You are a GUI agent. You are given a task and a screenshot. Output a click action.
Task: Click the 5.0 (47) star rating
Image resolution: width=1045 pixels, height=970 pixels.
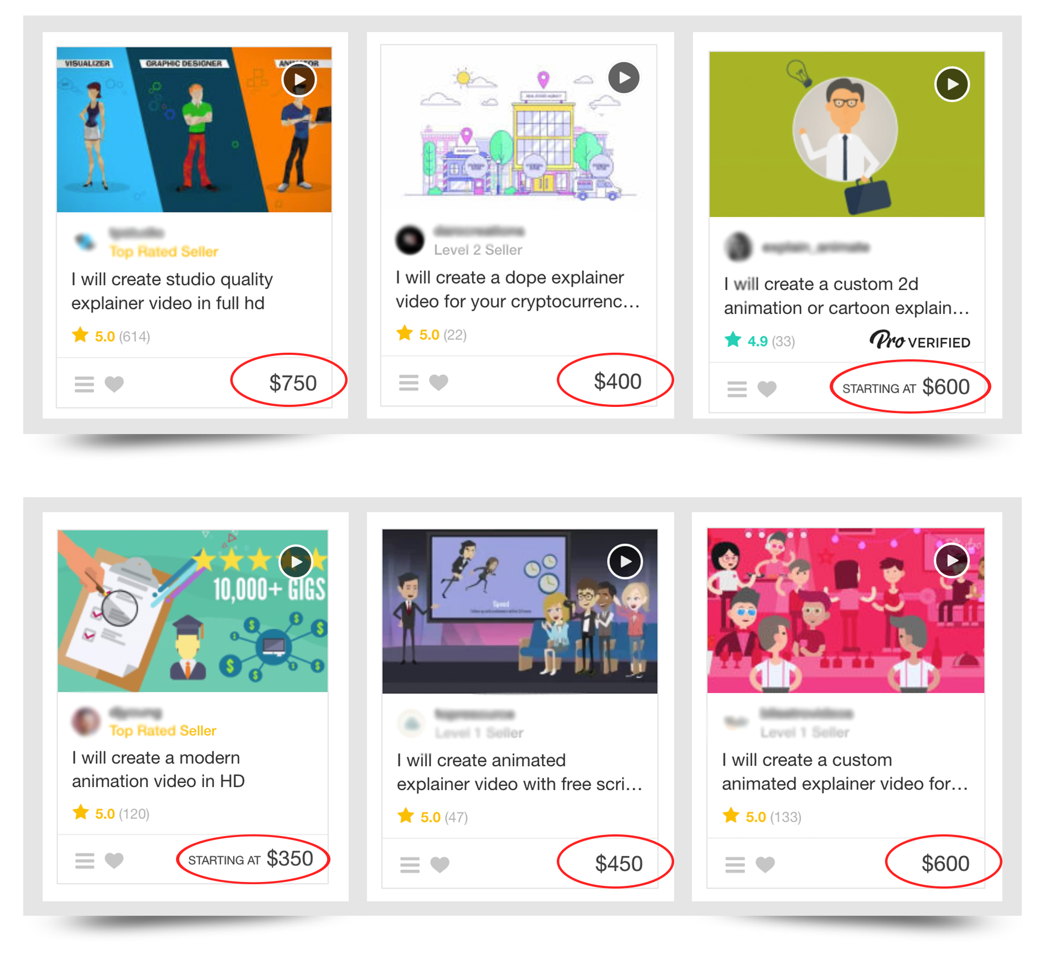tap(433, 817)
